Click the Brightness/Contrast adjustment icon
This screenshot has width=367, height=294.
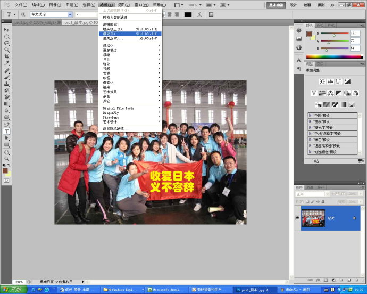pos(322,81)
